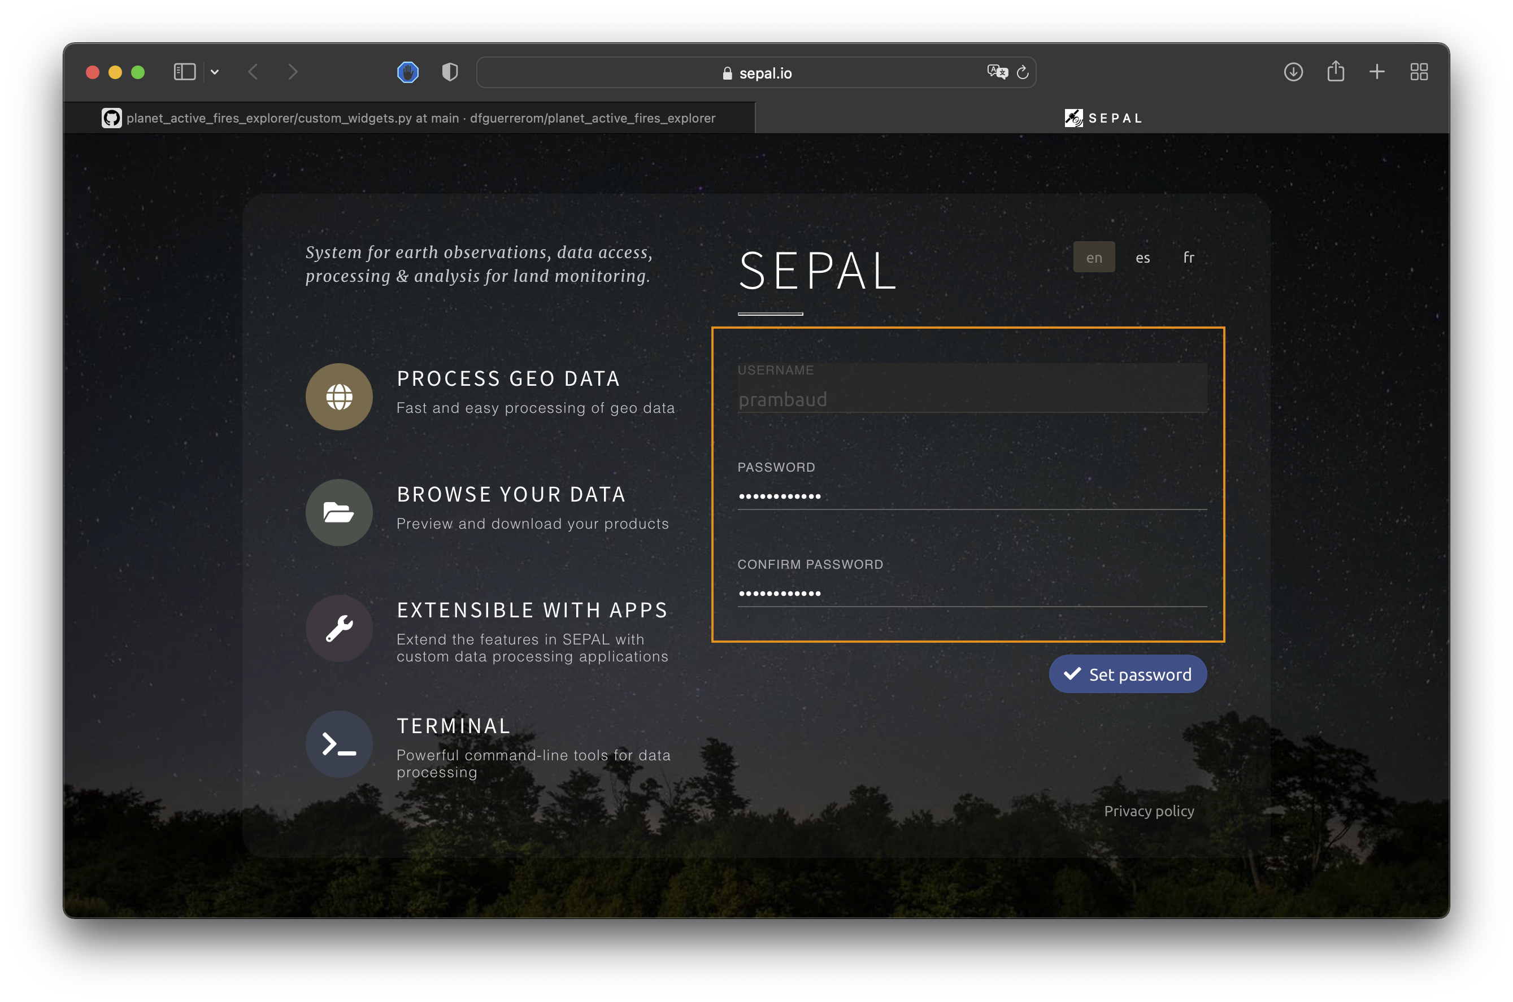Image resolution: width=1513 pixels, height=1002 pixels.
Task: Click the globe Process Geo Data icon
Action: pos(339,397)
